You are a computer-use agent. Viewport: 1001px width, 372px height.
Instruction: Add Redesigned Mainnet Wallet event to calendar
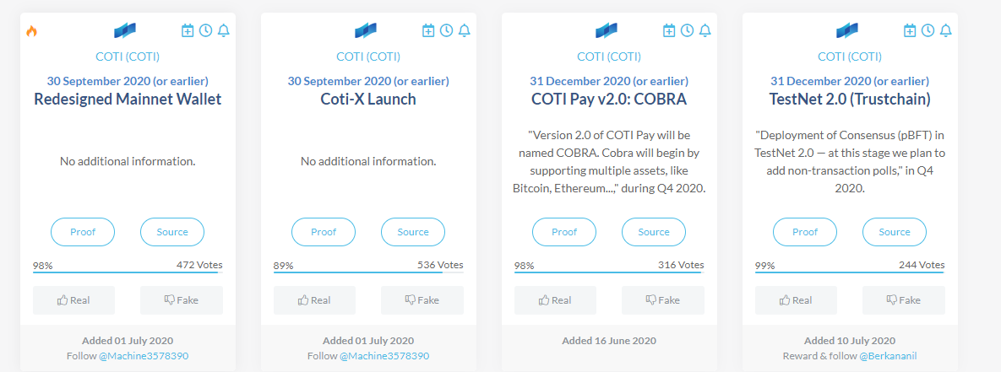[187, 30]
